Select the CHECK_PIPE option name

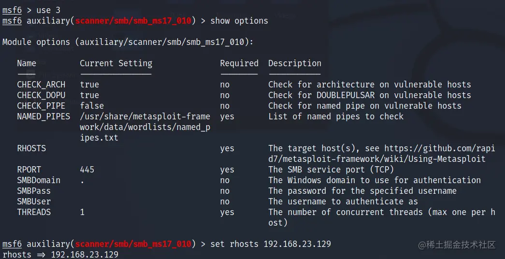(x=41, y=106)
